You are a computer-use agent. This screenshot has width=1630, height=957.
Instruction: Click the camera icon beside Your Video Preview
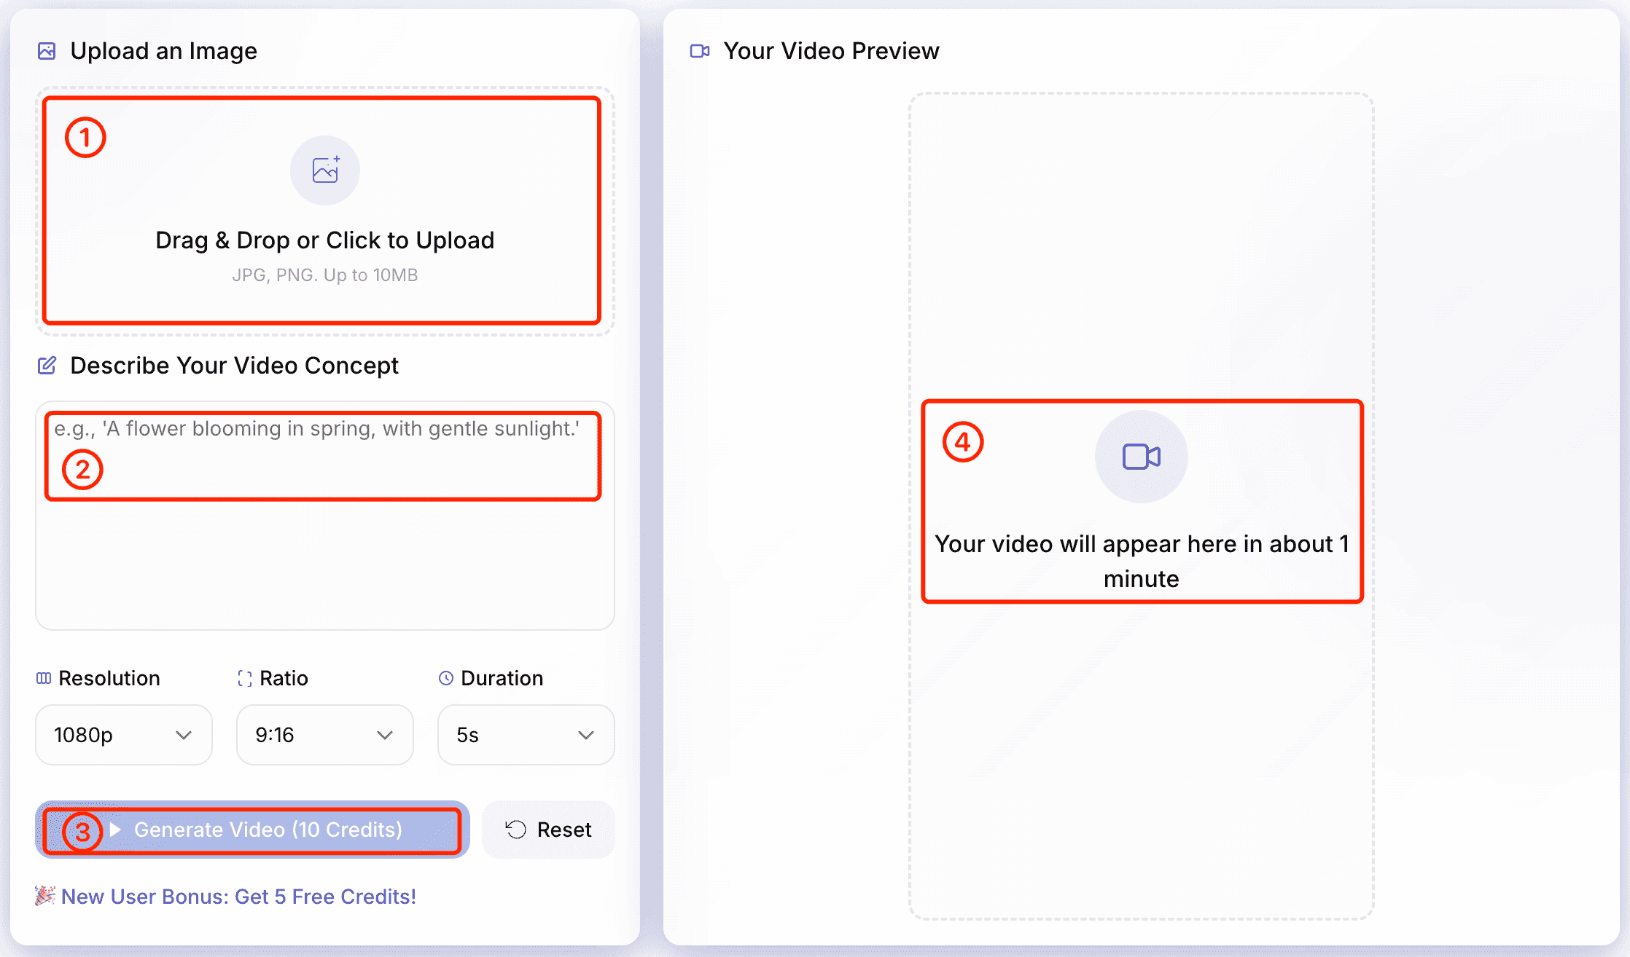pos(700,51)
